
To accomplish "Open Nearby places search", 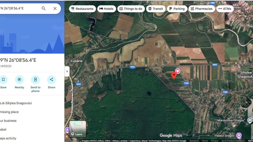I will (x=19, y=80).
